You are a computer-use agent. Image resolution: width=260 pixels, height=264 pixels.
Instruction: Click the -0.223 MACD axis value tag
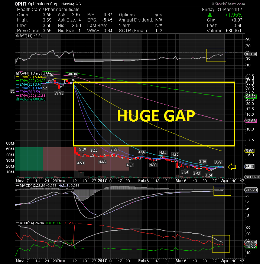(x=251, y=190)
